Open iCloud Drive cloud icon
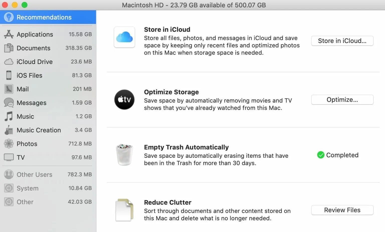Viewport: 385px width, 232px height. [9, 62]
